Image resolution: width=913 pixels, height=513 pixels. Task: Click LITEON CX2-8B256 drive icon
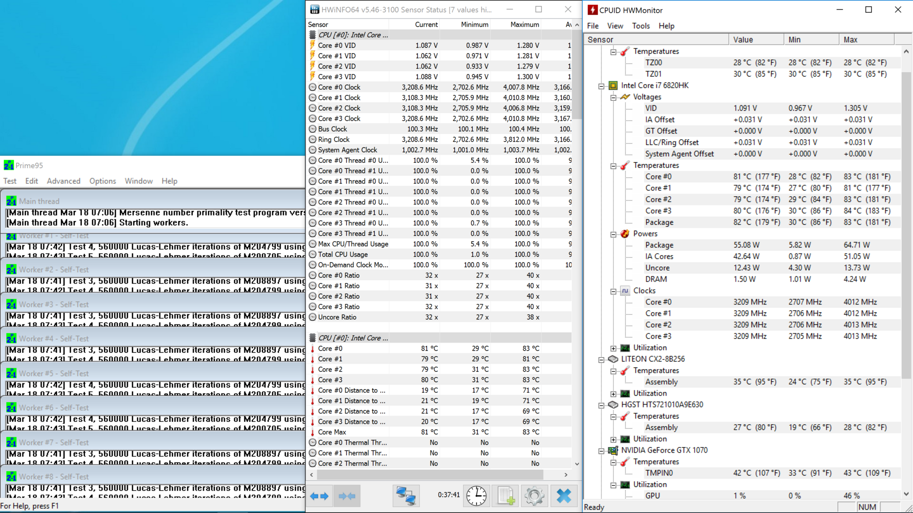point(613,359)
